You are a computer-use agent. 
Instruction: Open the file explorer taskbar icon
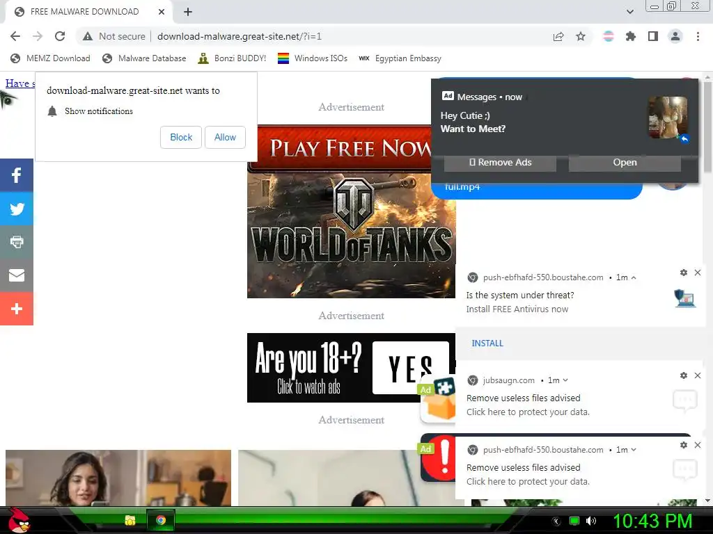(130, 520)
